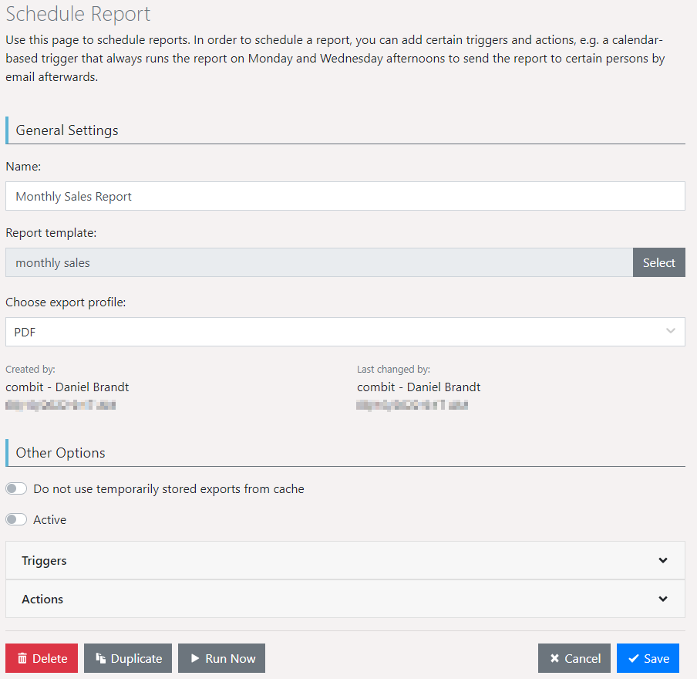Image resolution: width=697 pixels, height=679 pixels.
Task: Click the chevron icon in Actions row
Action: 663,600
